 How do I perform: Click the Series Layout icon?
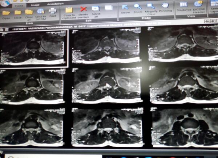coord(214,3)
